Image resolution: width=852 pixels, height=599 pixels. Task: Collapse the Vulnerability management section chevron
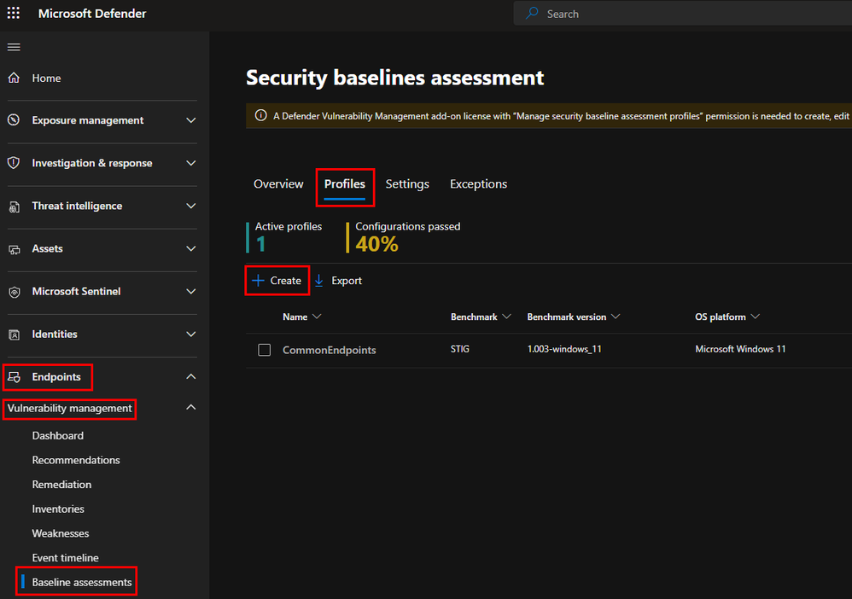click(191, 408)
